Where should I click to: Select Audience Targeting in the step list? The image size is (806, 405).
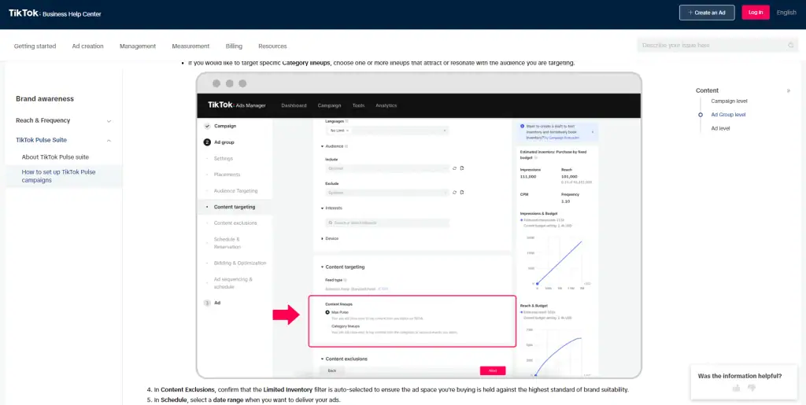tap(235, 191)
